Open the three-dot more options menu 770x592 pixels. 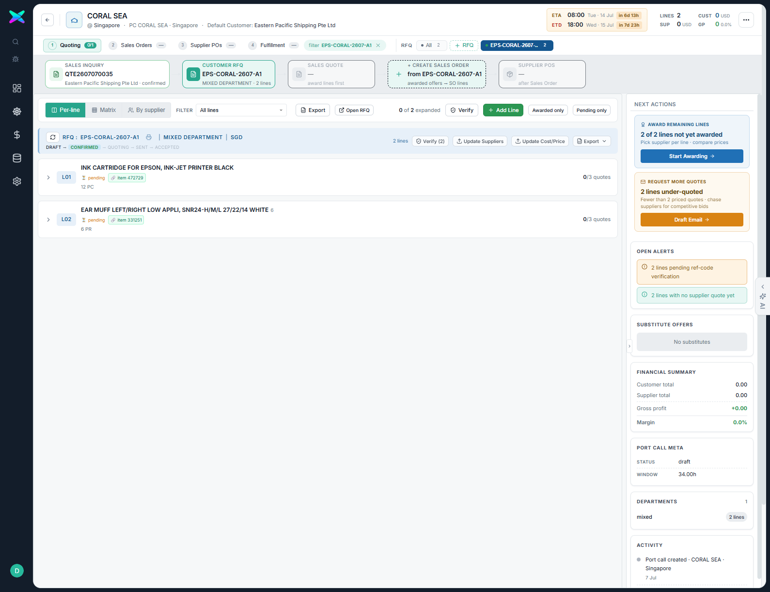click(x=746, y=20)
